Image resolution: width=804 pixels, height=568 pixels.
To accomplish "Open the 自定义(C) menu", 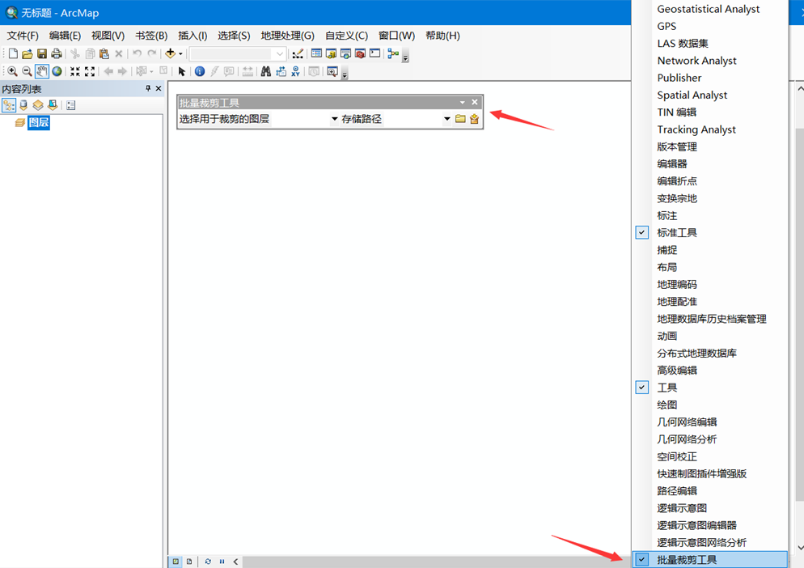I will click(x=347, y=36).
